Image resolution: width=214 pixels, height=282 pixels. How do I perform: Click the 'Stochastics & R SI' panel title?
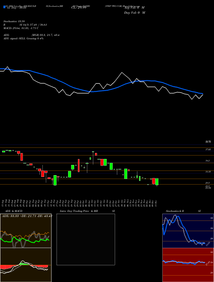click(x=183, y=211)
